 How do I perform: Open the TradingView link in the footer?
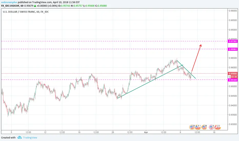[x=30, y=137]
